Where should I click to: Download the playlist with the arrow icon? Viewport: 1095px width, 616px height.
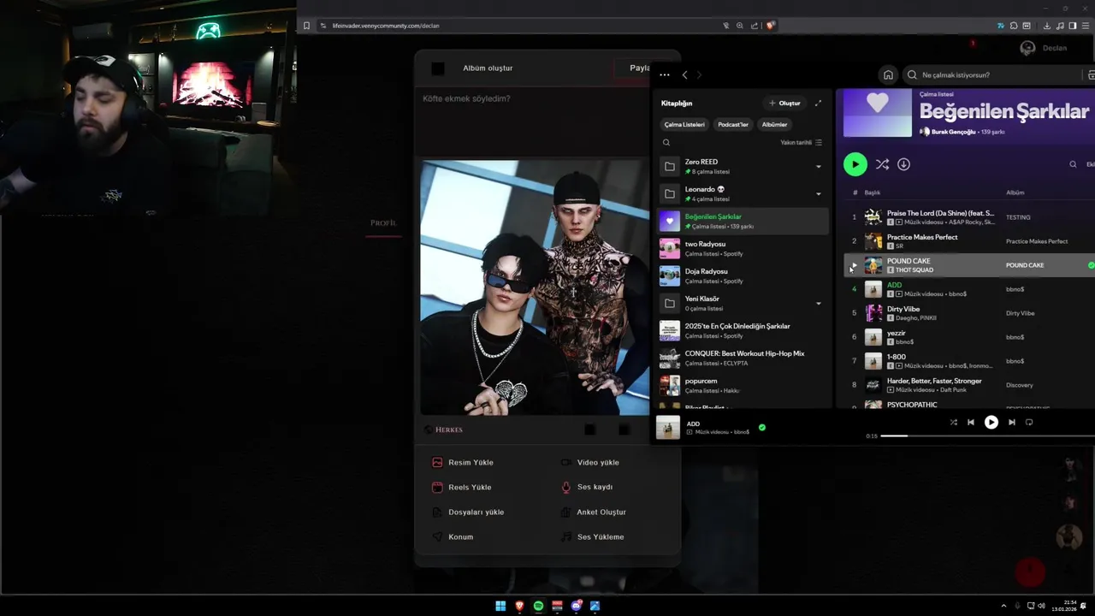click(x=903, y=164)
